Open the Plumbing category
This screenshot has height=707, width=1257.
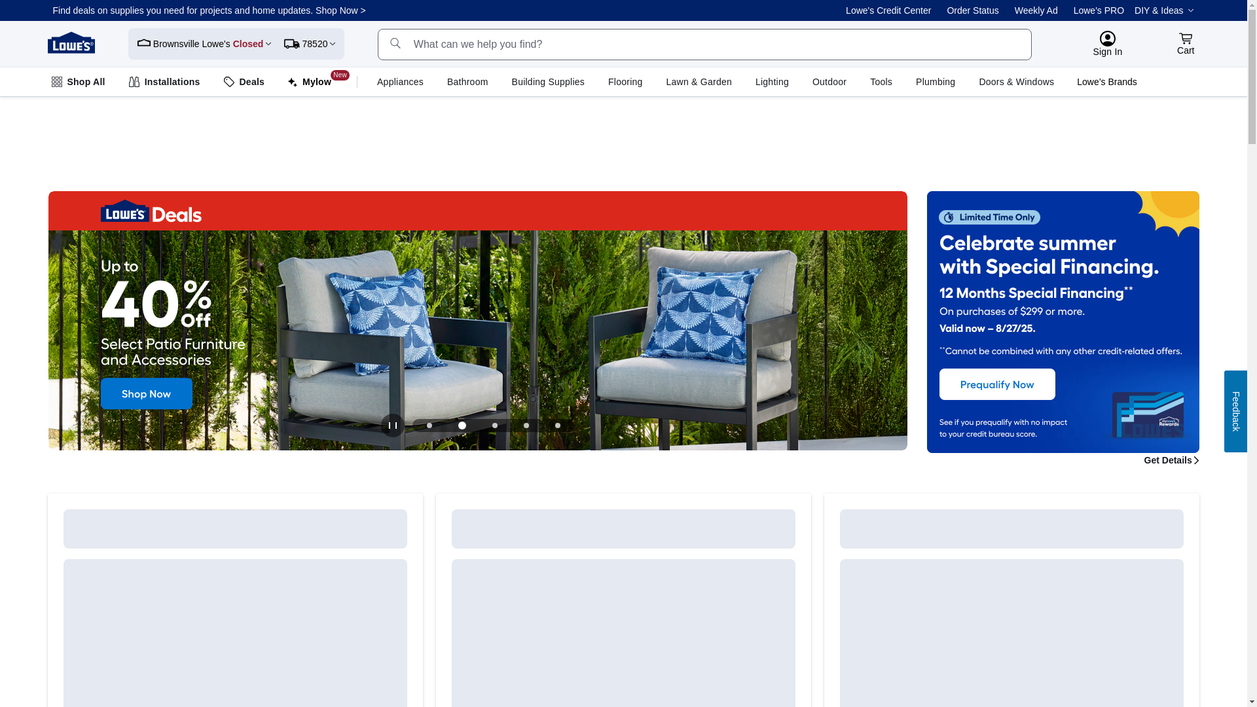point(936,82)
